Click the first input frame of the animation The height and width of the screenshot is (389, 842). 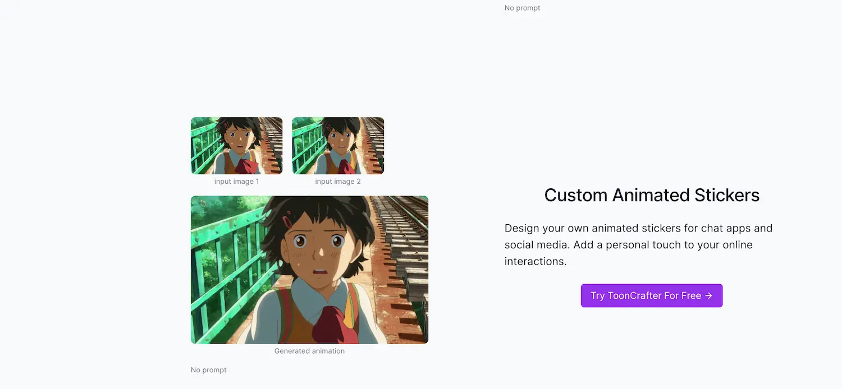tap(236, 145)
